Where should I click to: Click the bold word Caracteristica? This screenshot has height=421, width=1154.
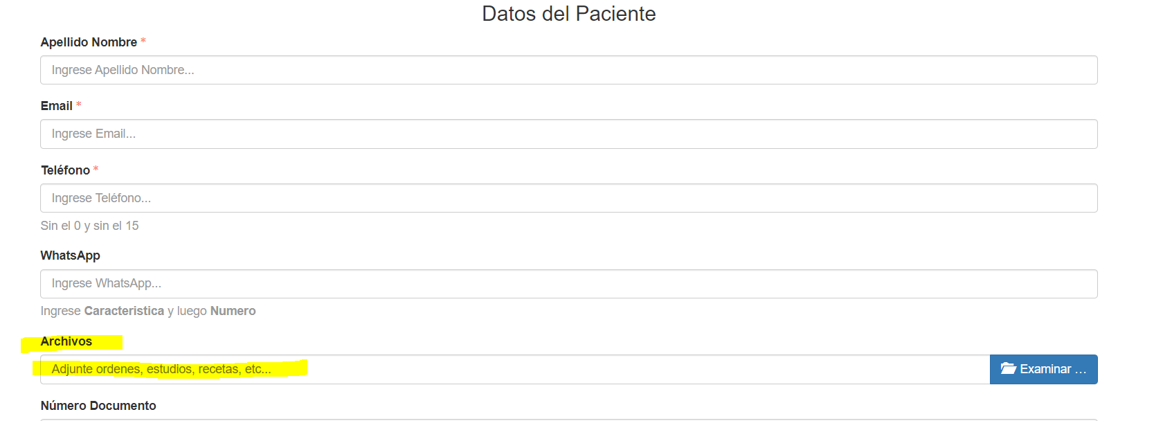(x=124, y=311)
